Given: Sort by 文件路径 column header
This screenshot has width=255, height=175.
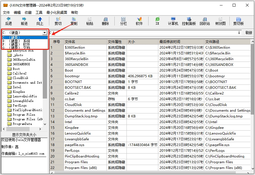Looking at the screenshot, I should point(227,42).
